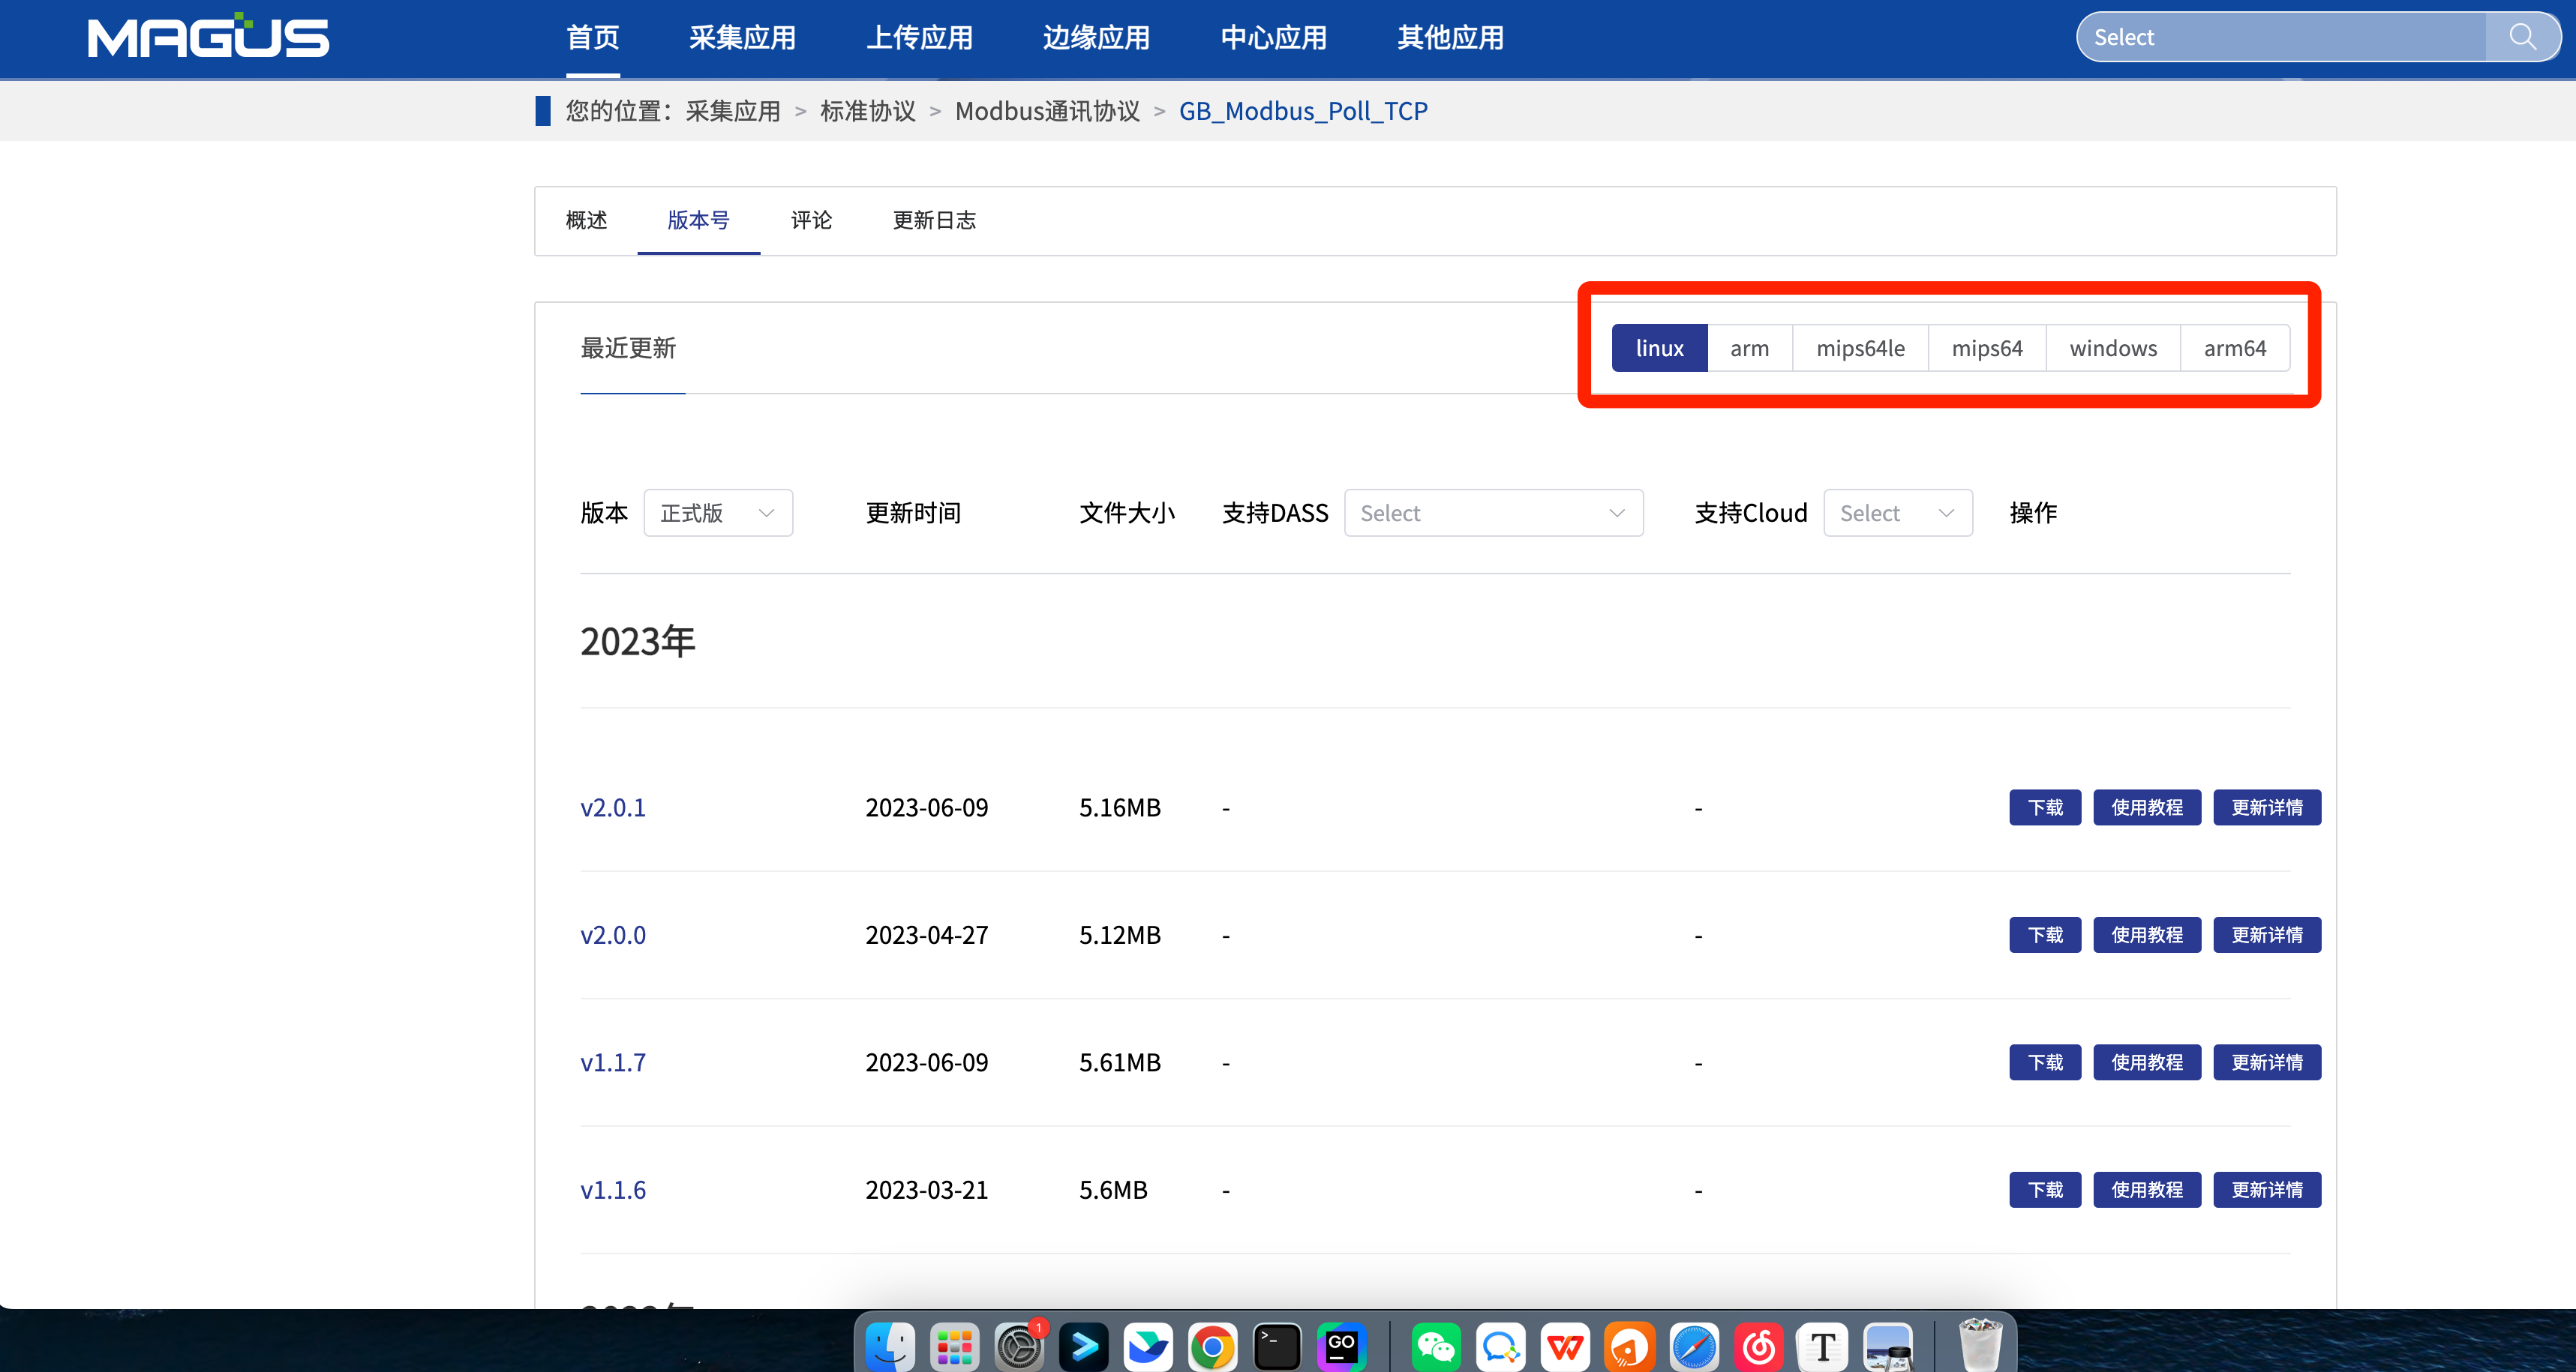Viewport: 2576px width, 1372px height.
Task: Open WPS Office from the dock
Action: pos(1565,1346)
